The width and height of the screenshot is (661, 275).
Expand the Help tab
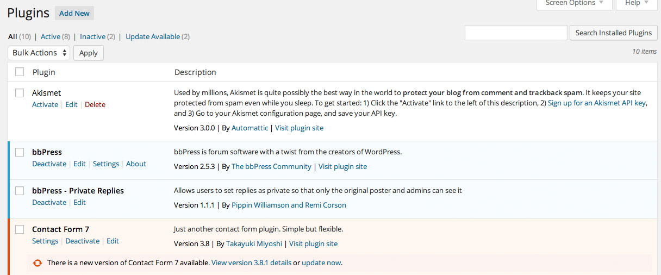coord(637,3)
